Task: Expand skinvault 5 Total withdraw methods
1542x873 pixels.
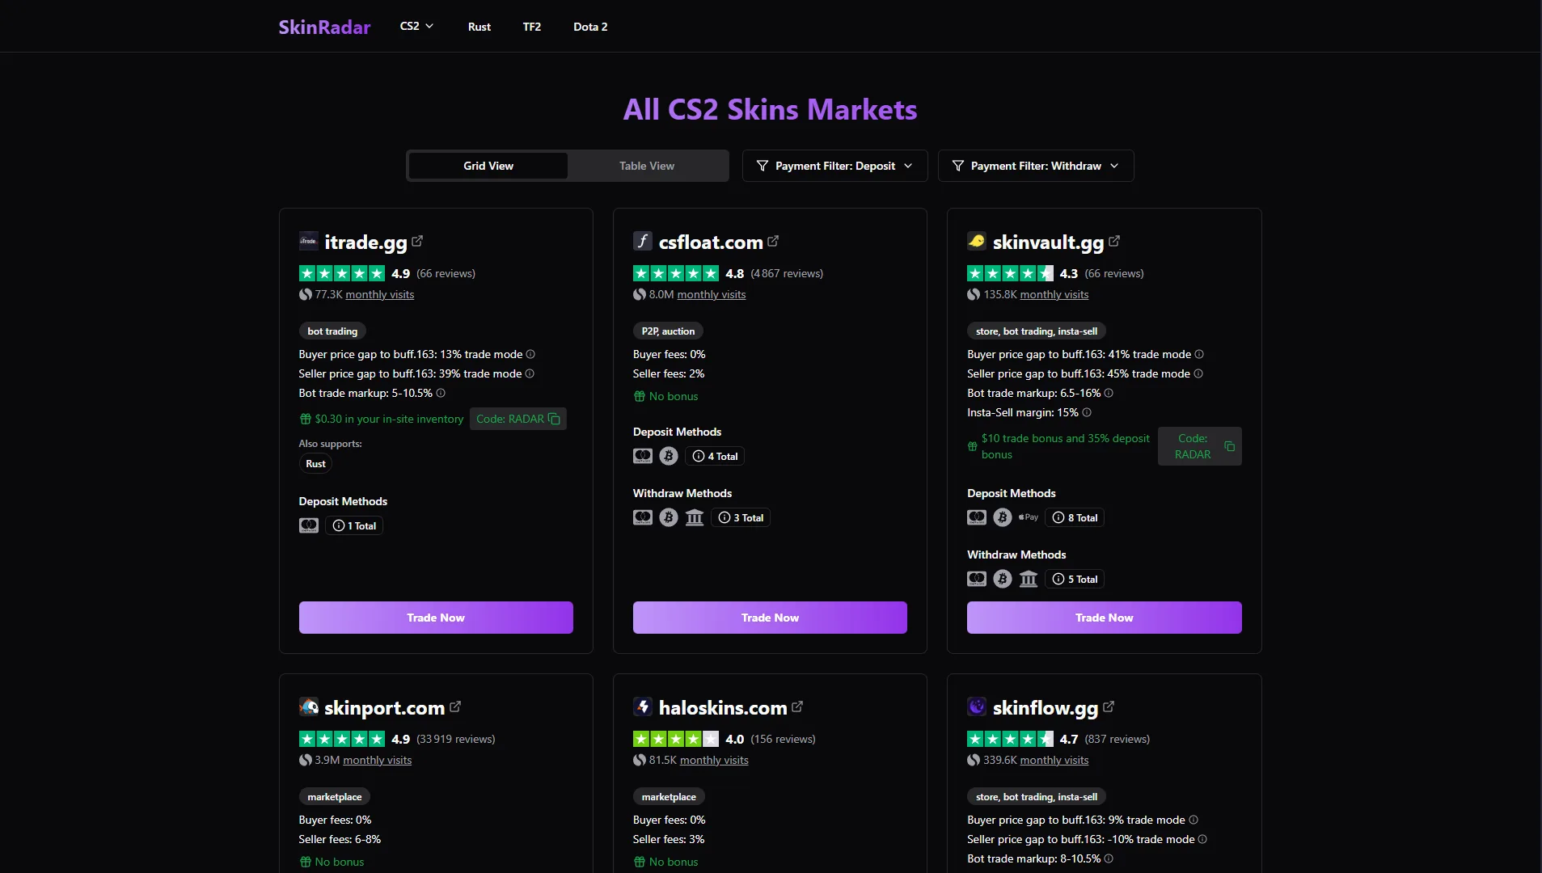Action: point(1075,579)
